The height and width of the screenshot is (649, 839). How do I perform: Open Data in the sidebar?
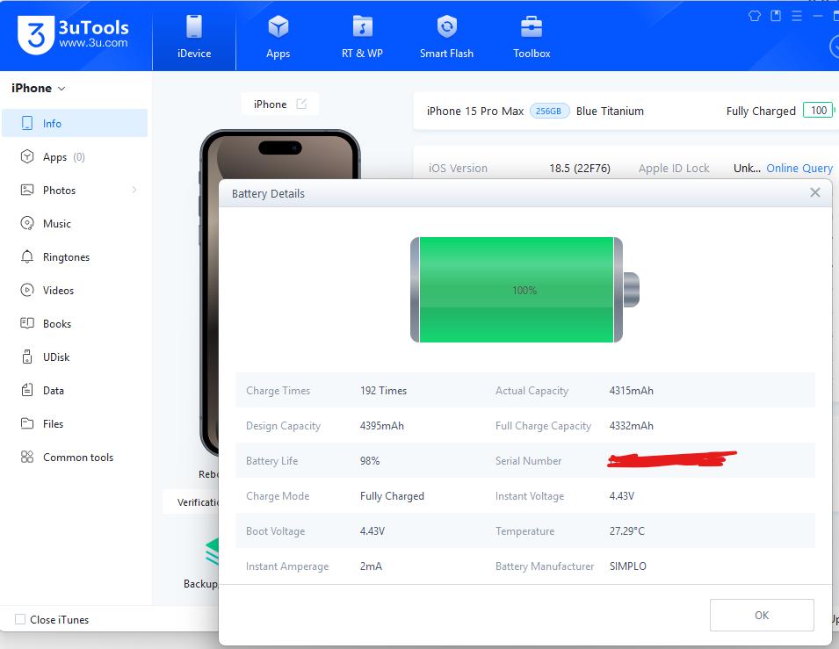point(75,390)
